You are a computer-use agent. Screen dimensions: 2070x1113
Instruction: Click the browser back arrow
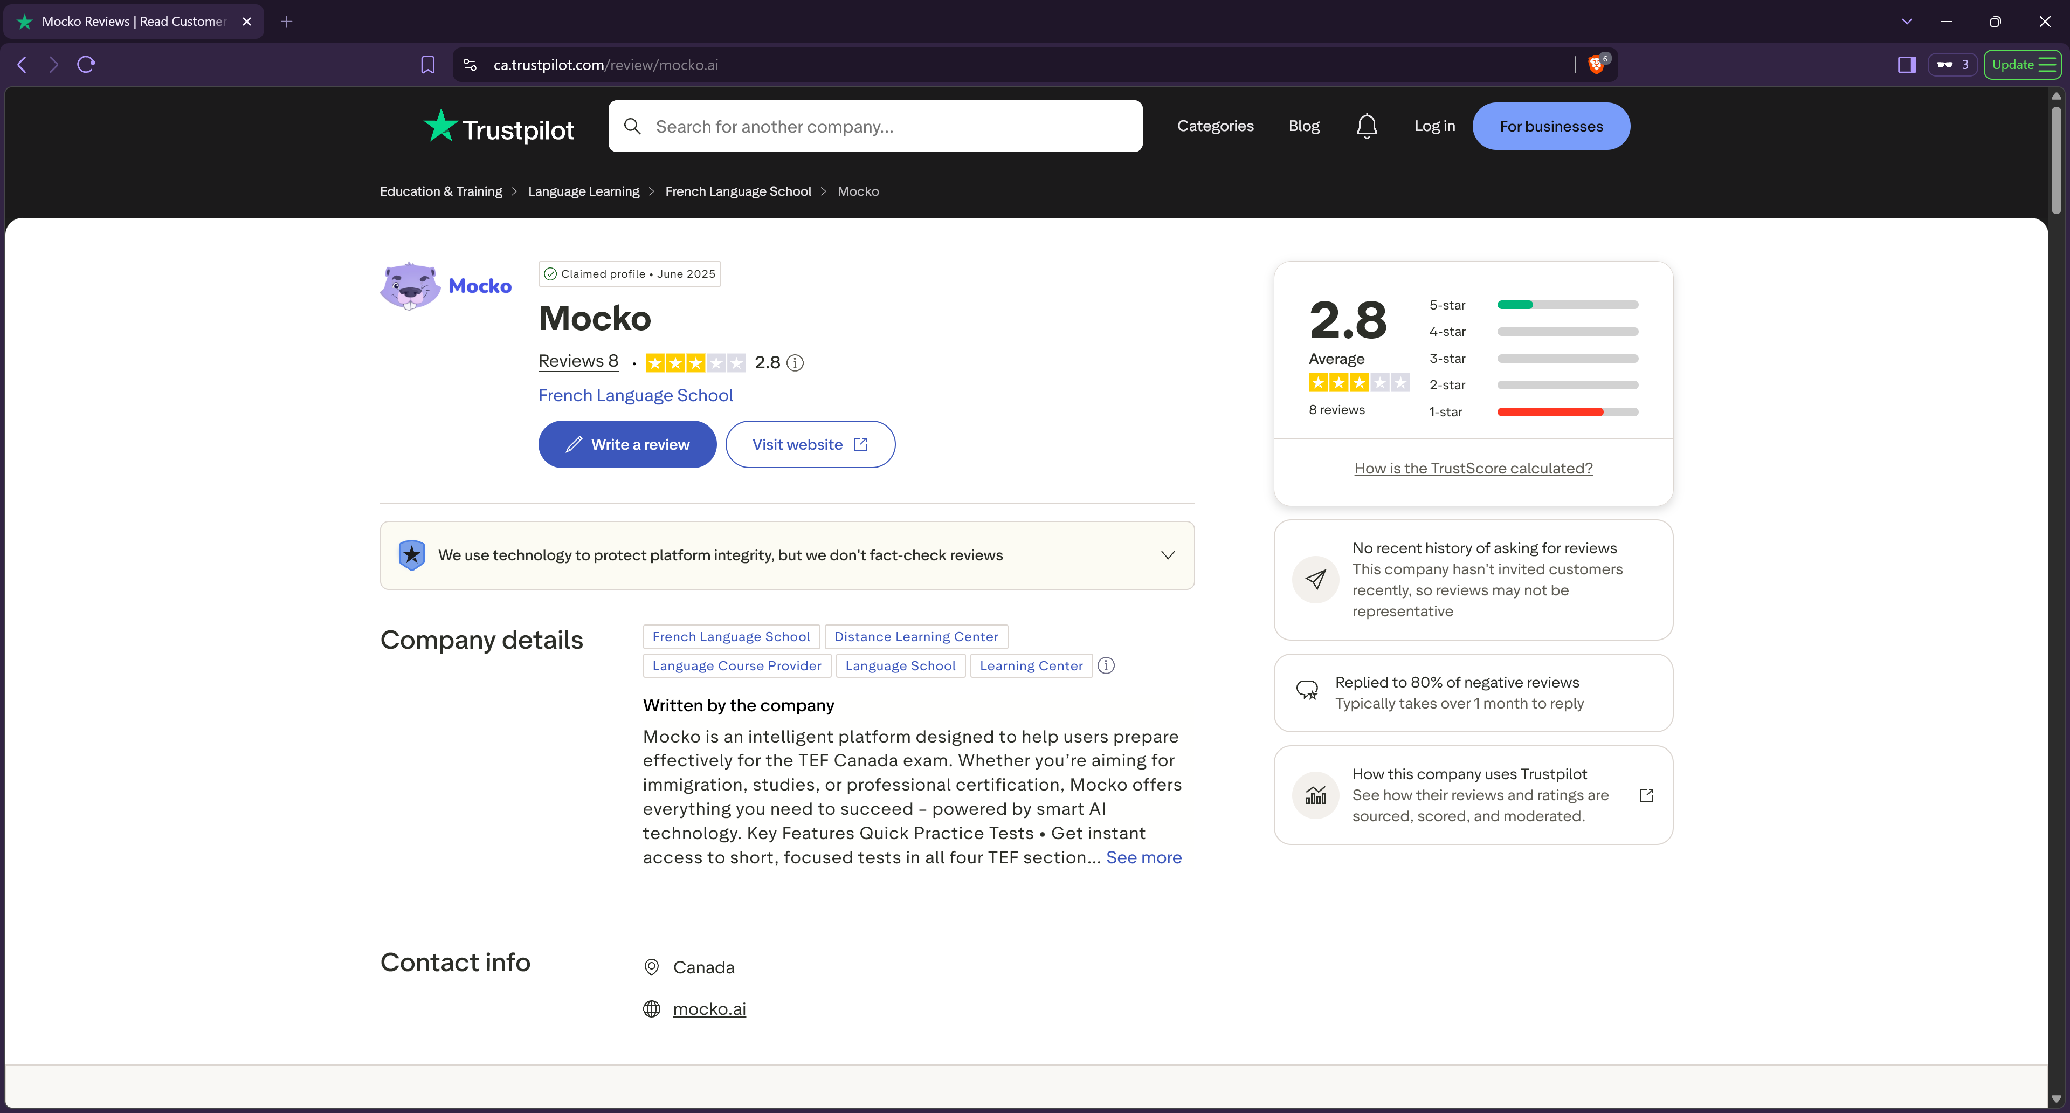coord(23,64)
